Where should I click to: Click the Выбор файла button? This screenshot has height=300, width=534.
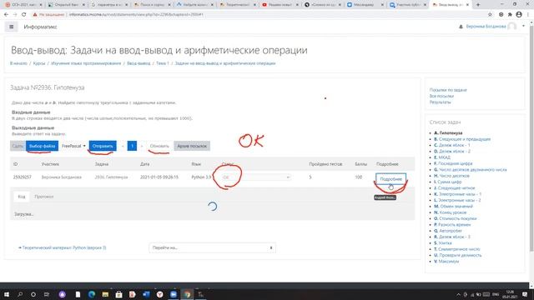42,146
